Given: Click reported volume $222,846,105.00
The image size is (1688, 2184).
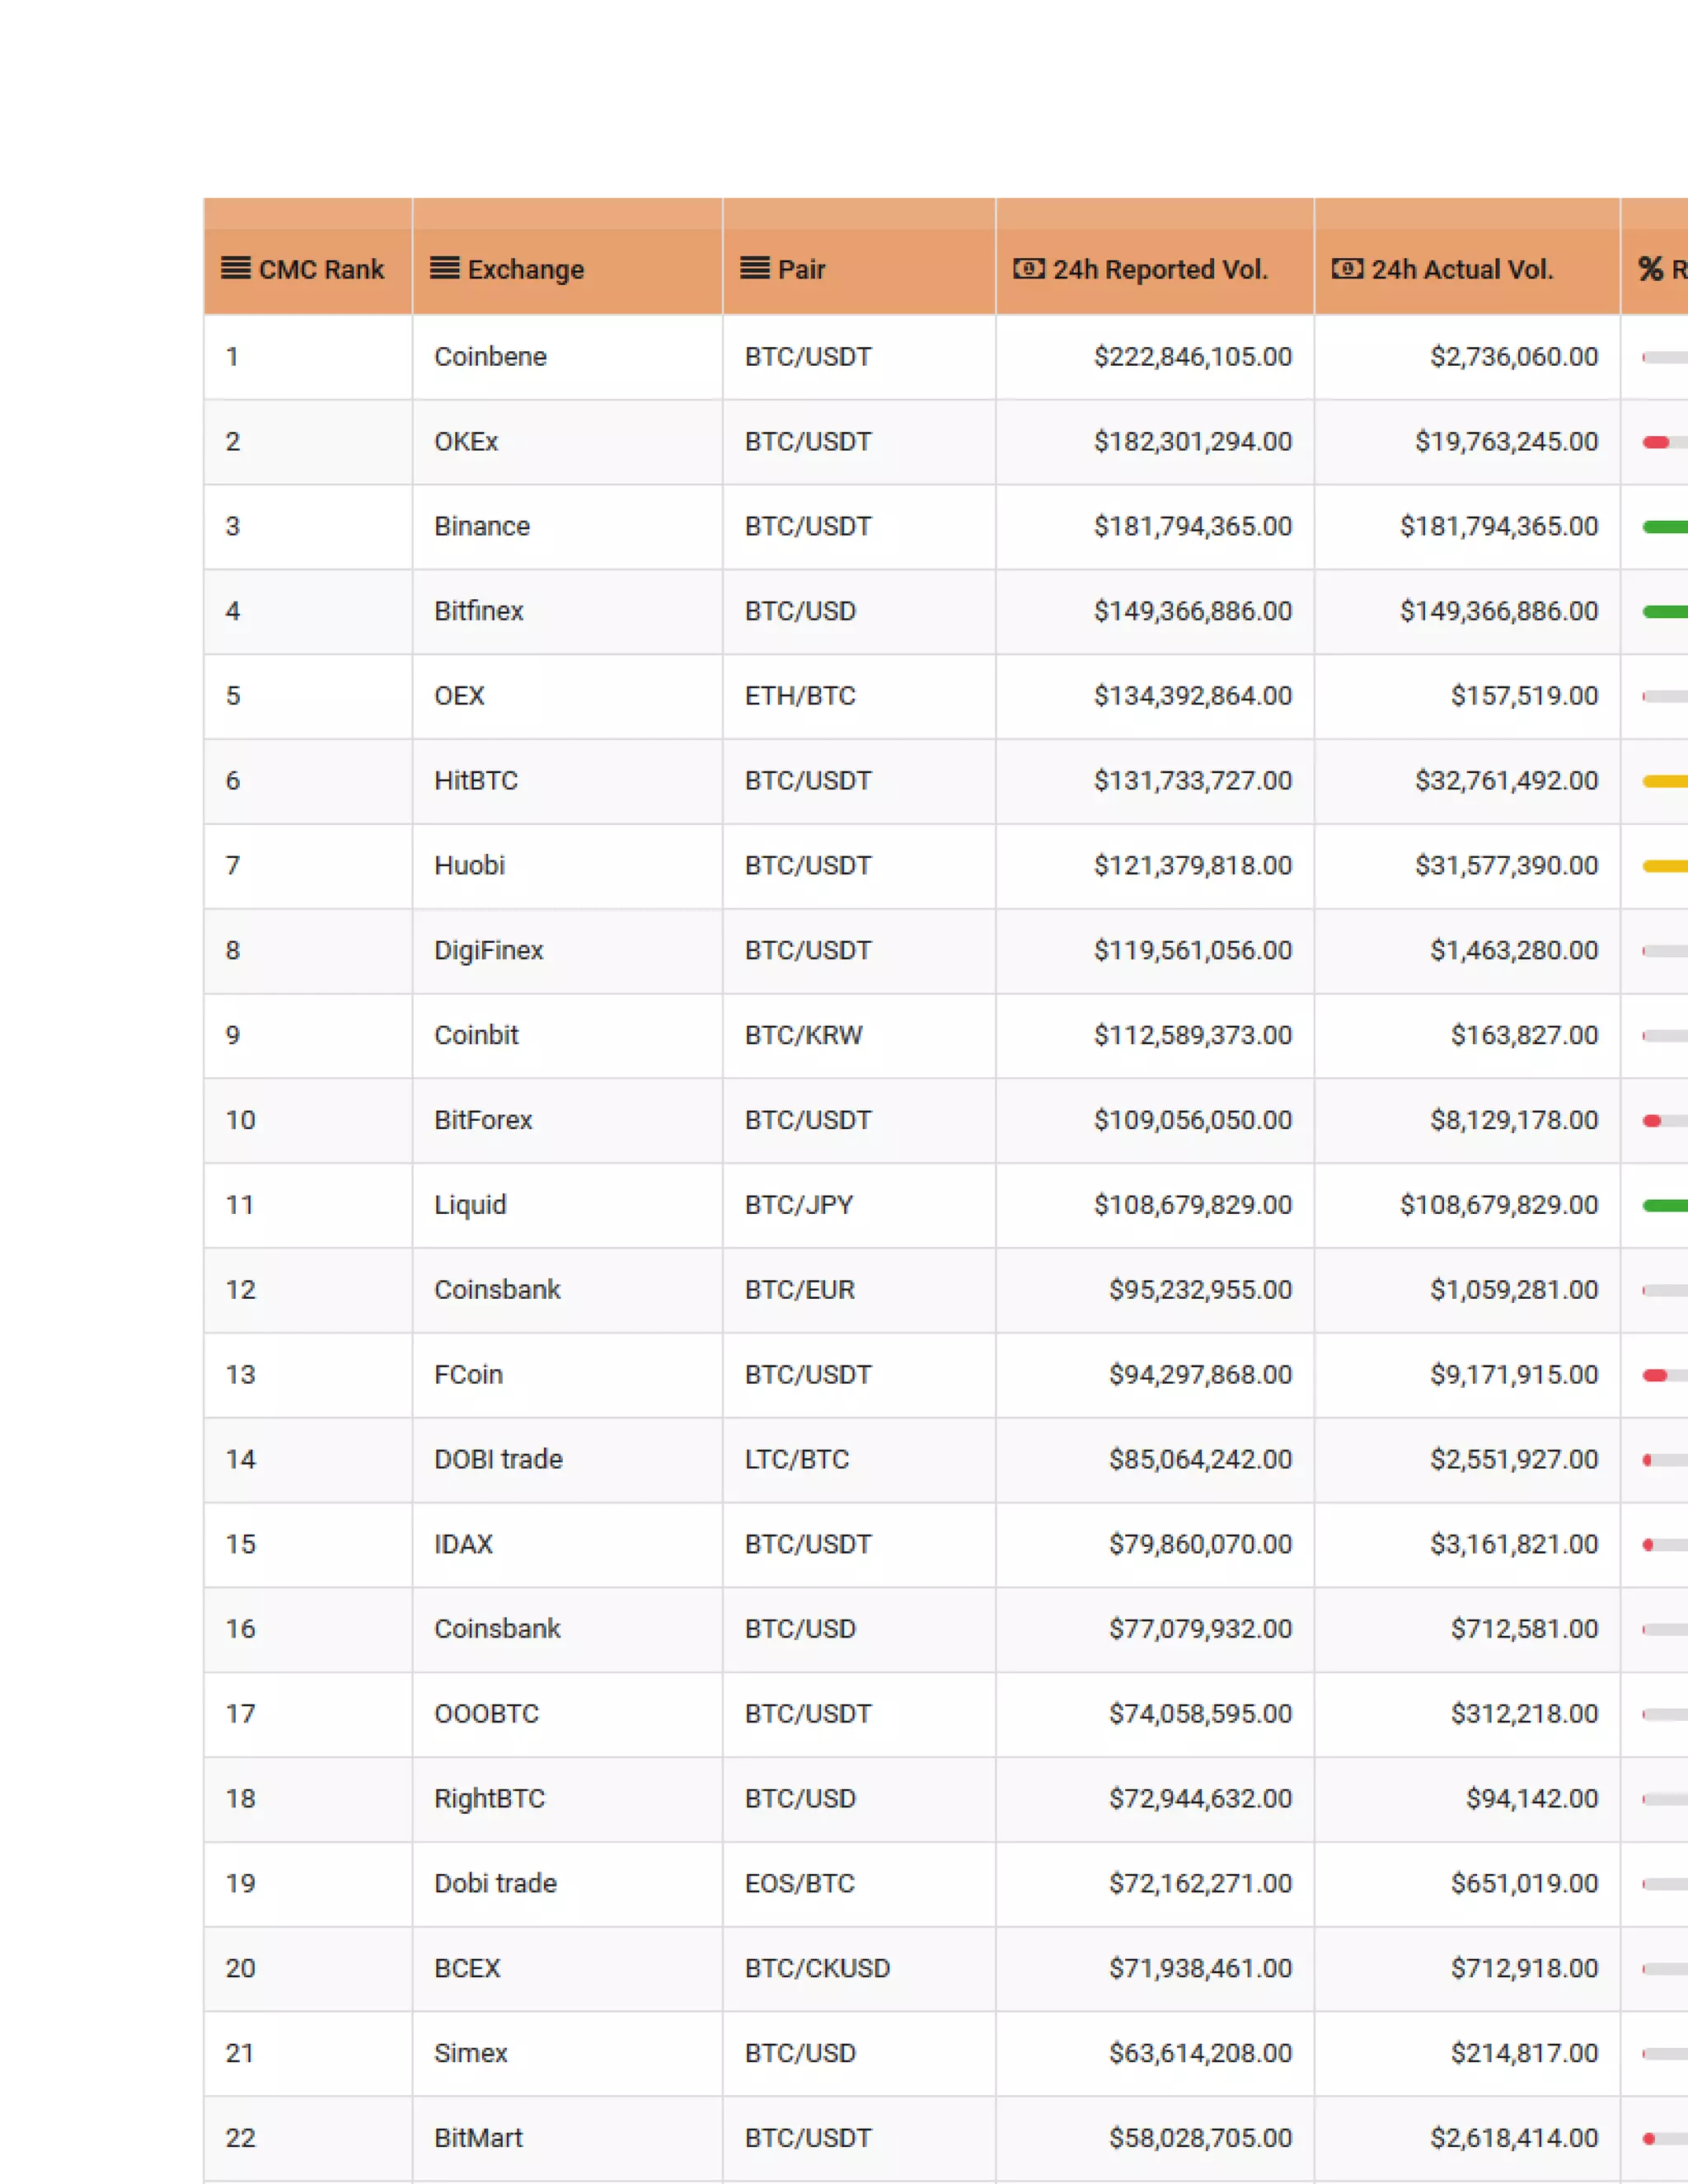Looking at the screenshot, I should point(1192,357).
